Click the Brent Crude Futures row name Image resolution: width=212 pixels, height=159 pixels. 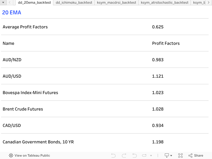(x=23, y=109)
